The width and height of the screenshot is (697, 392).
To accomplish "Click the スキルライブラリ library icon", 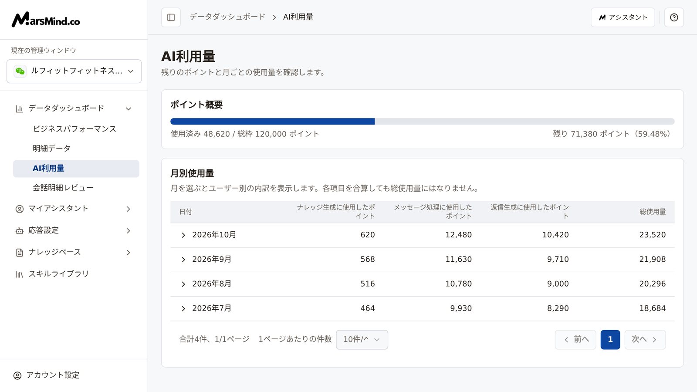I will coord(19,274).
